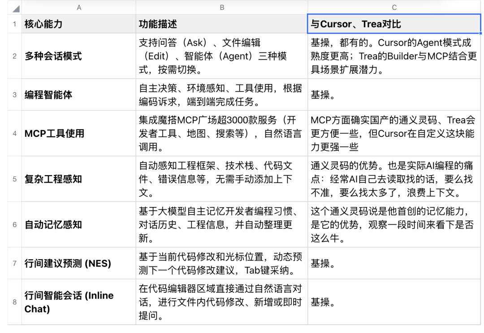Select row 7 header
The image size is (484, 333).
[14, 263]
